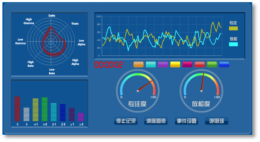Click the 停止记录 button
260x142 pixels.
pyautogui.click(x=126, y=121)
